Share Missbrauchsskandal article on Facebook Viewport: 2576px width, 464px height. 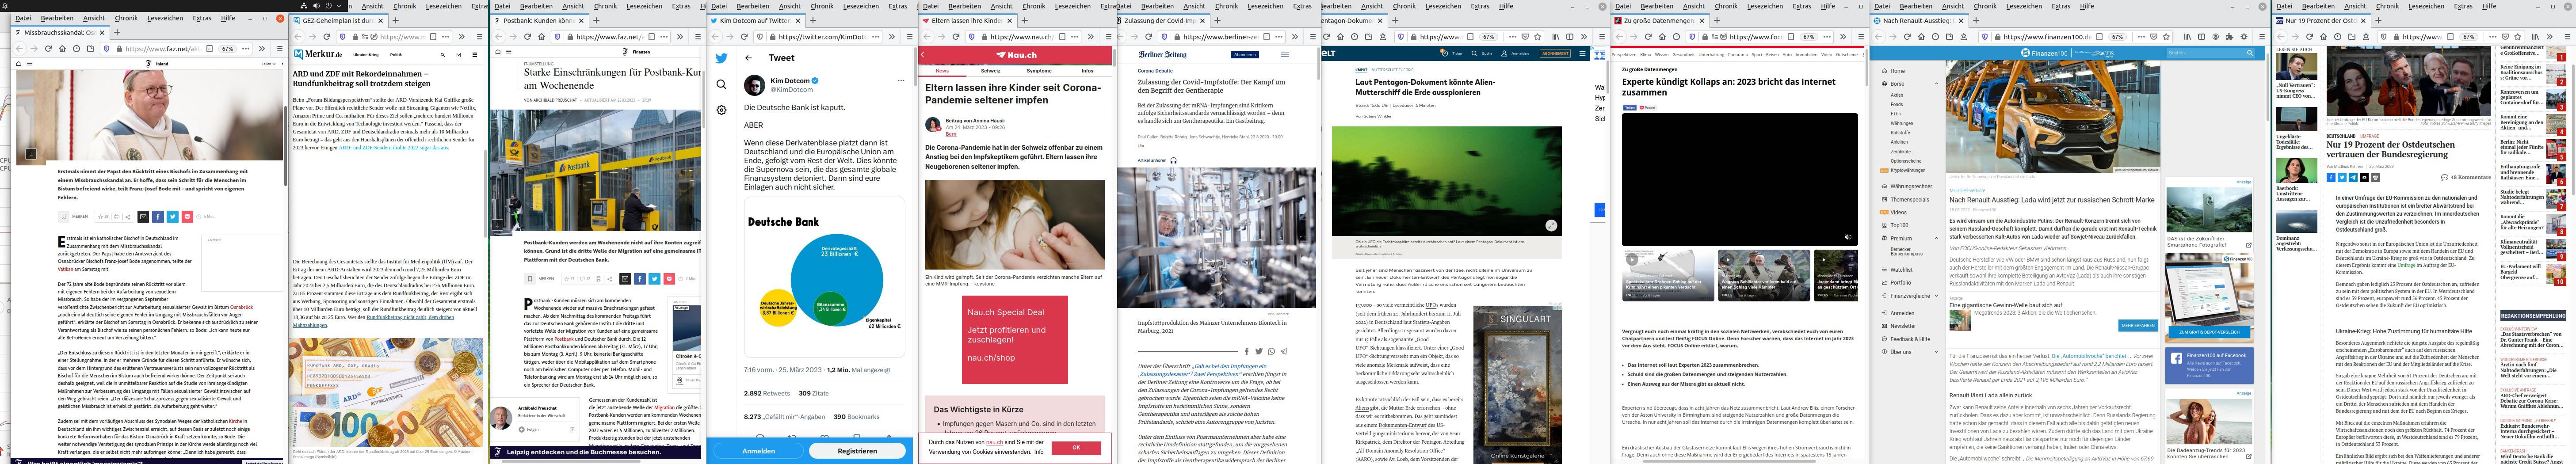(x=158, y=216)
